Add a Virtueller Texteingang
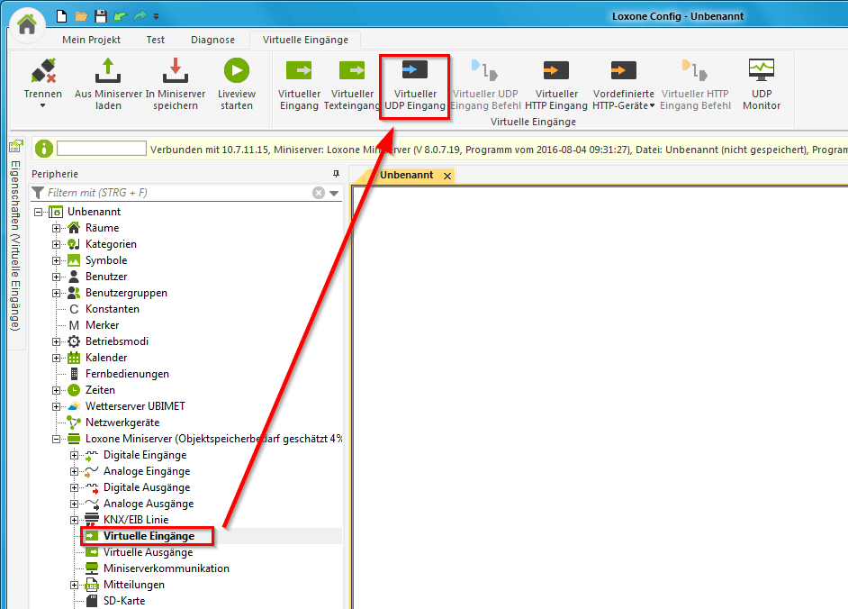This screenshot has width=848, height=609. click(x=352, y=71)
